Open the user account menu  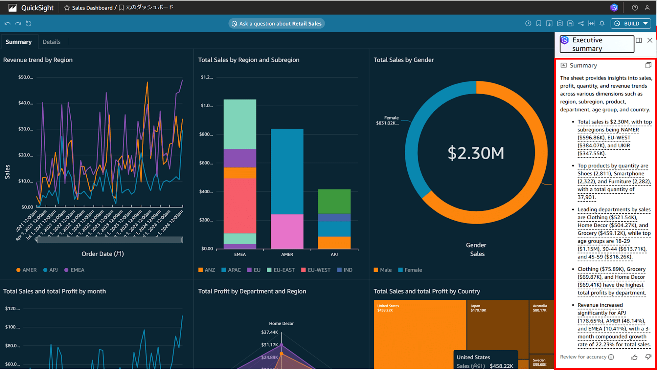647,8
